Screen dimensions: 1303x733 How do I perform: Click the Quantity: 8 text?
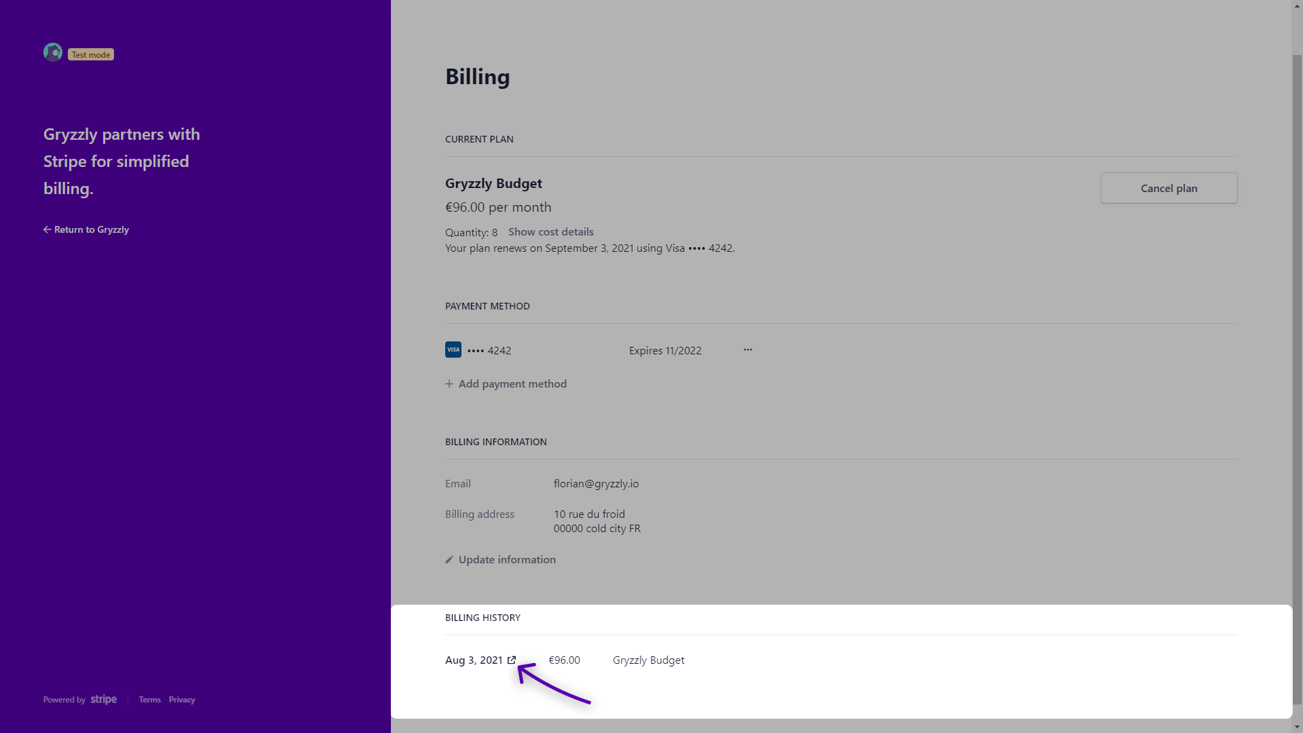point(471,233)
